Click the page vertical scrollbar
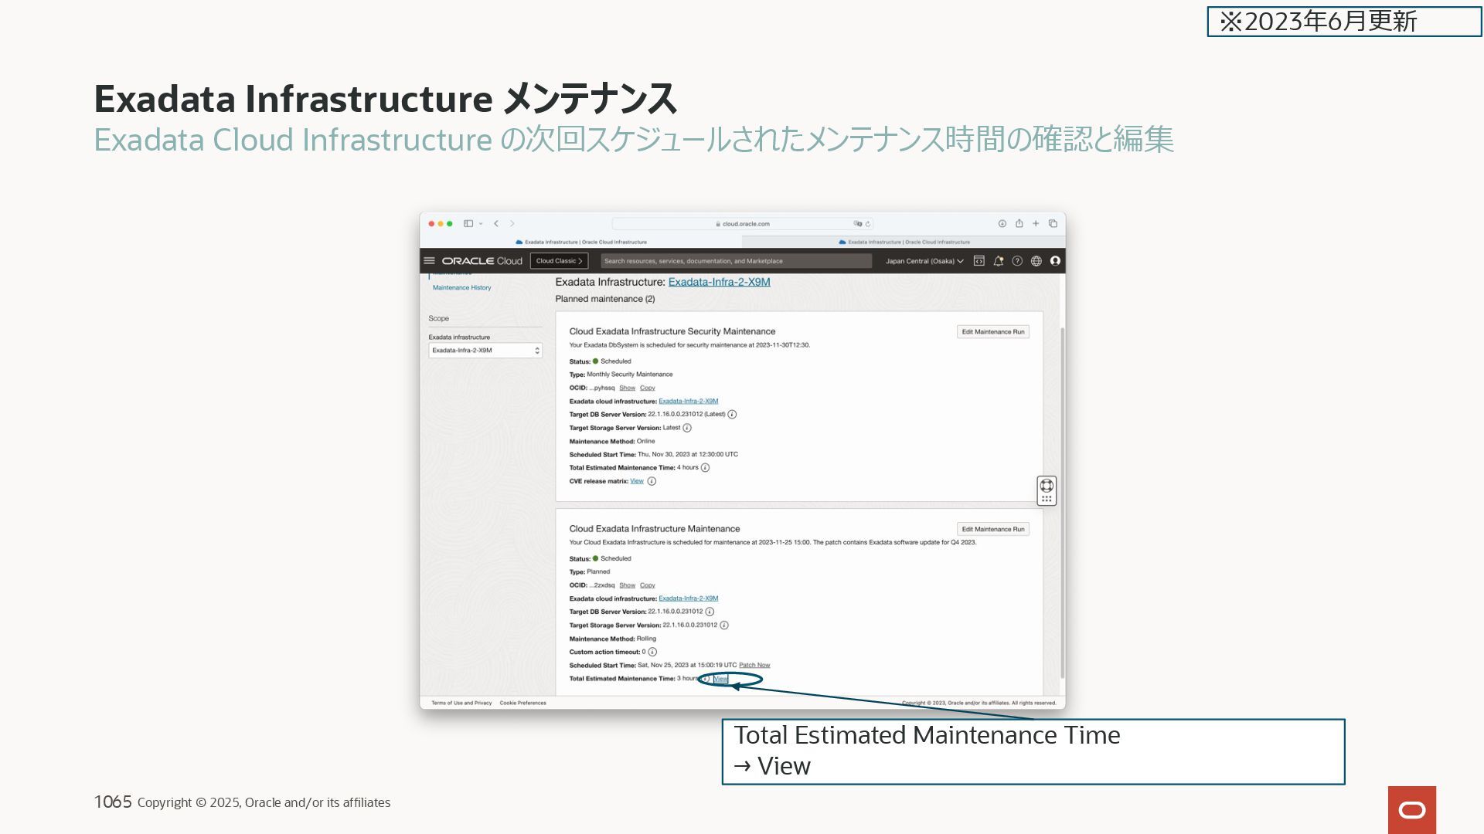 pyautogui.click(x=1062, y=502)
